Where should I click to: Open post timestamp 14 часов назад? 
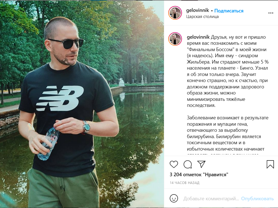(x=184, y=183)
